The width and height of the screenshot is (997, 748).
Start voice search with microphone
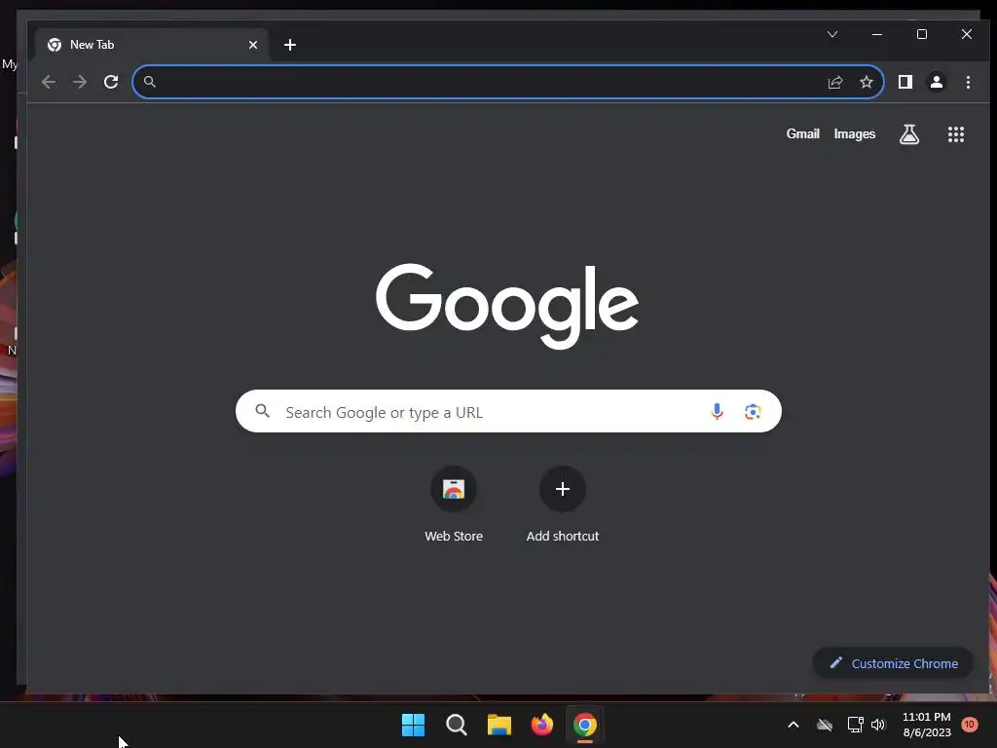(x=717, y=412)
